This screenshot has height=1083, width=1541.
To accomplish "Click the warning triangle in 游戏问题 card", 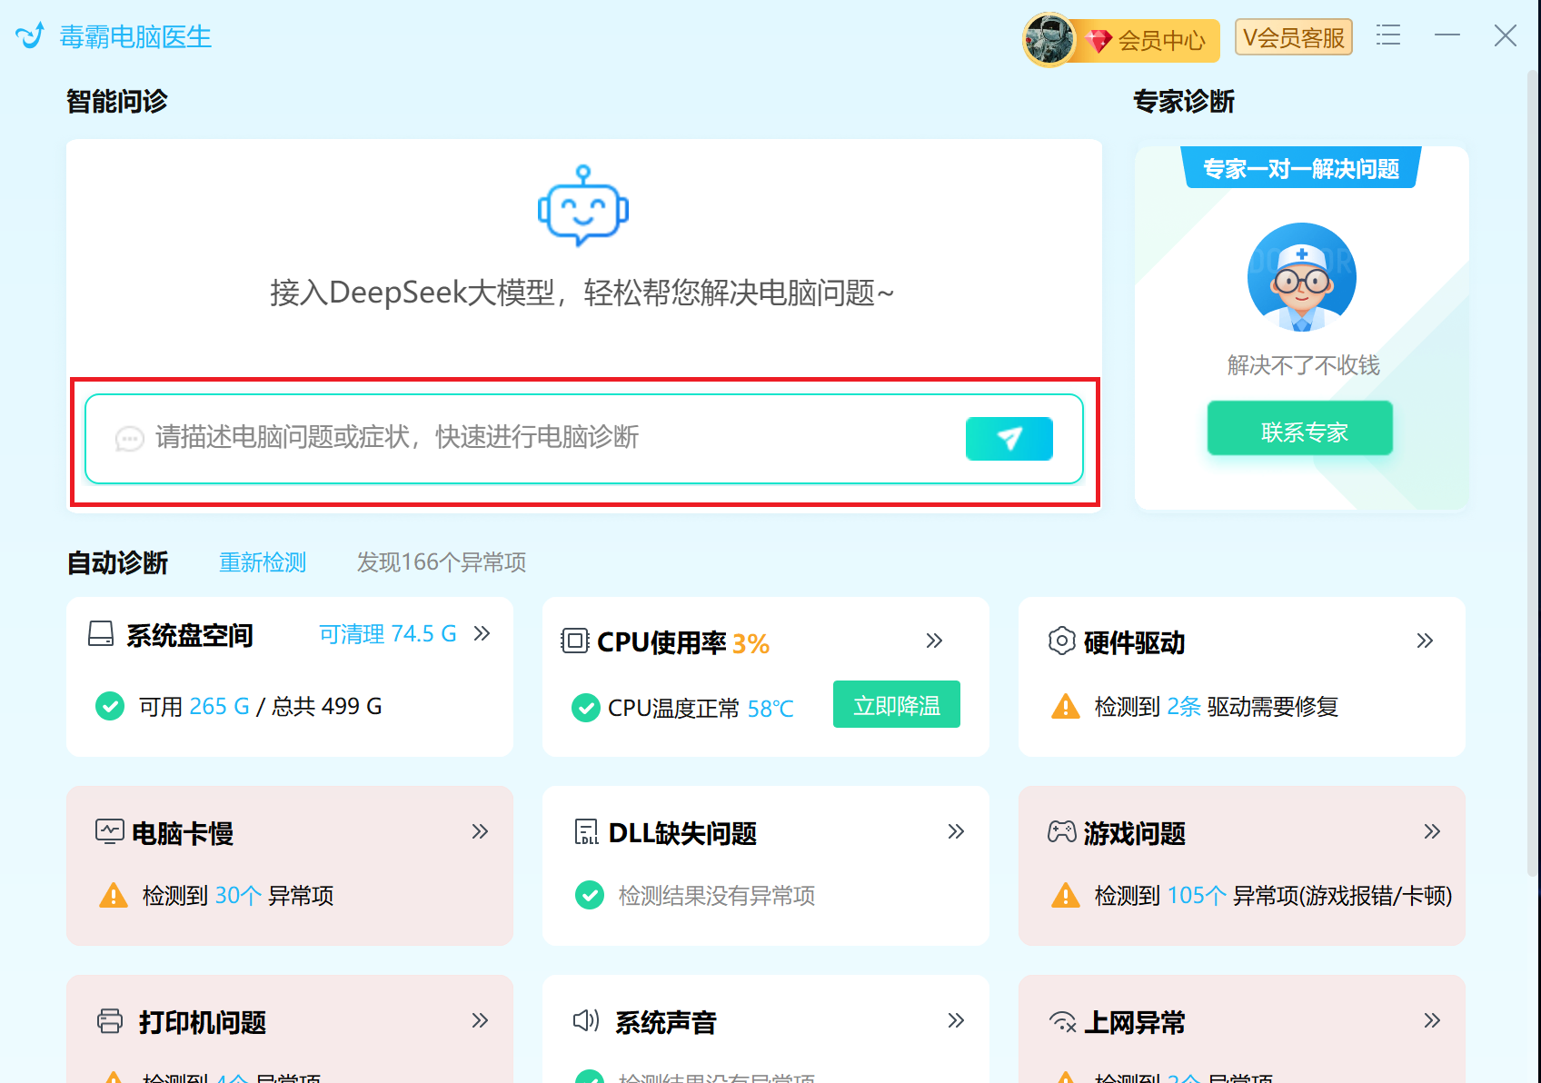I will click(x=1065, y=895).
